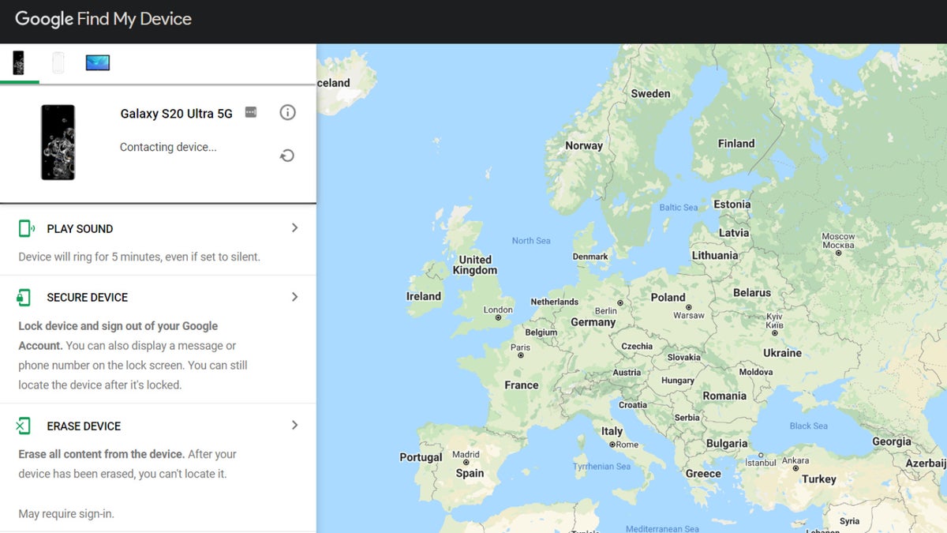
Task: Click the Ankara label on the map
Action: coord(795,460)
